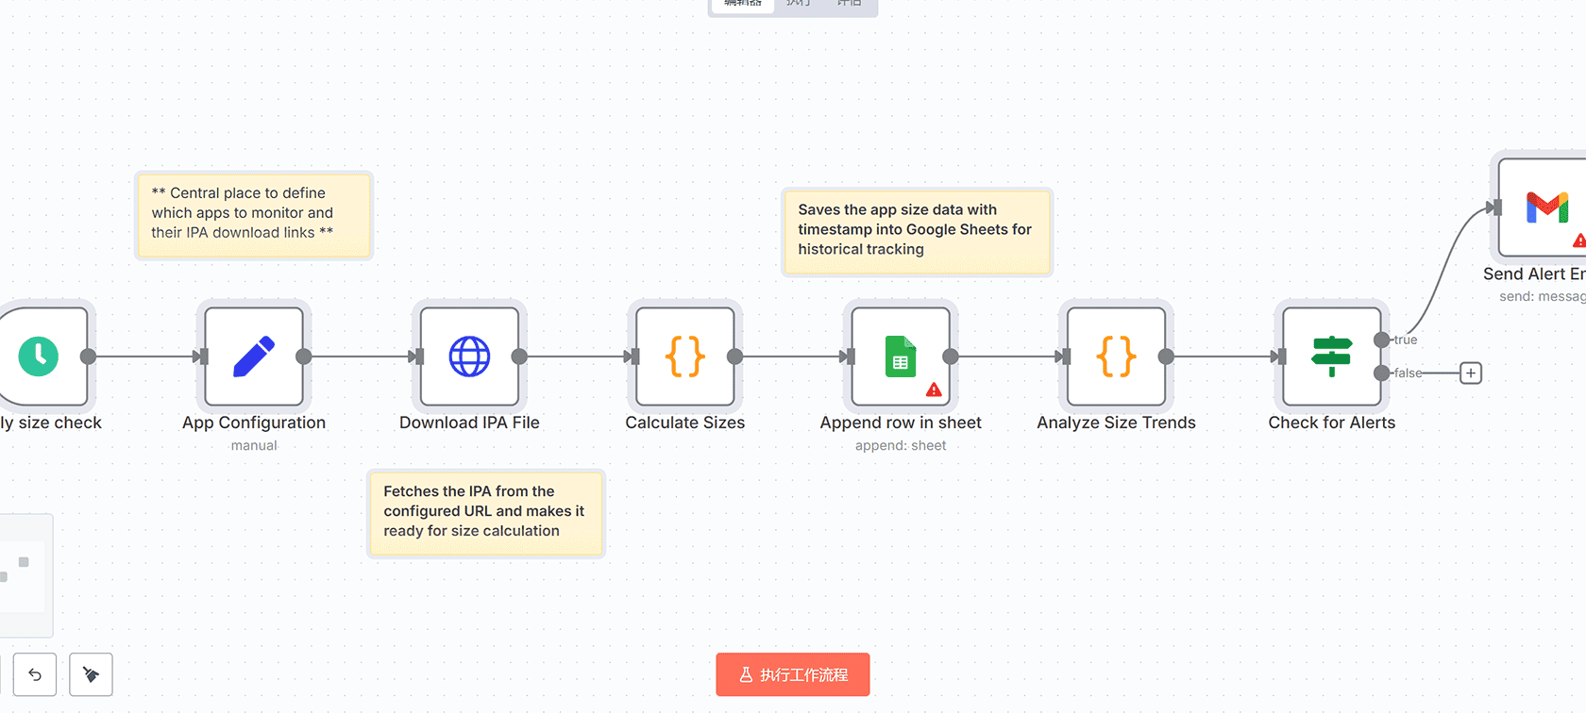Switch to the 编辑器 tab
The image size is (1586, 713).
742,4
